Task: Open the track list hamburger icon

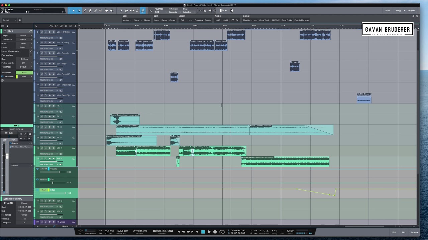Action: click(x=3, y=26)
